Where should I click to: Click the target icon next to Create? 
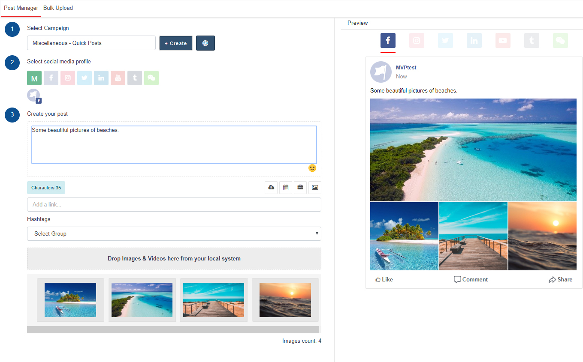coord(205,43)
